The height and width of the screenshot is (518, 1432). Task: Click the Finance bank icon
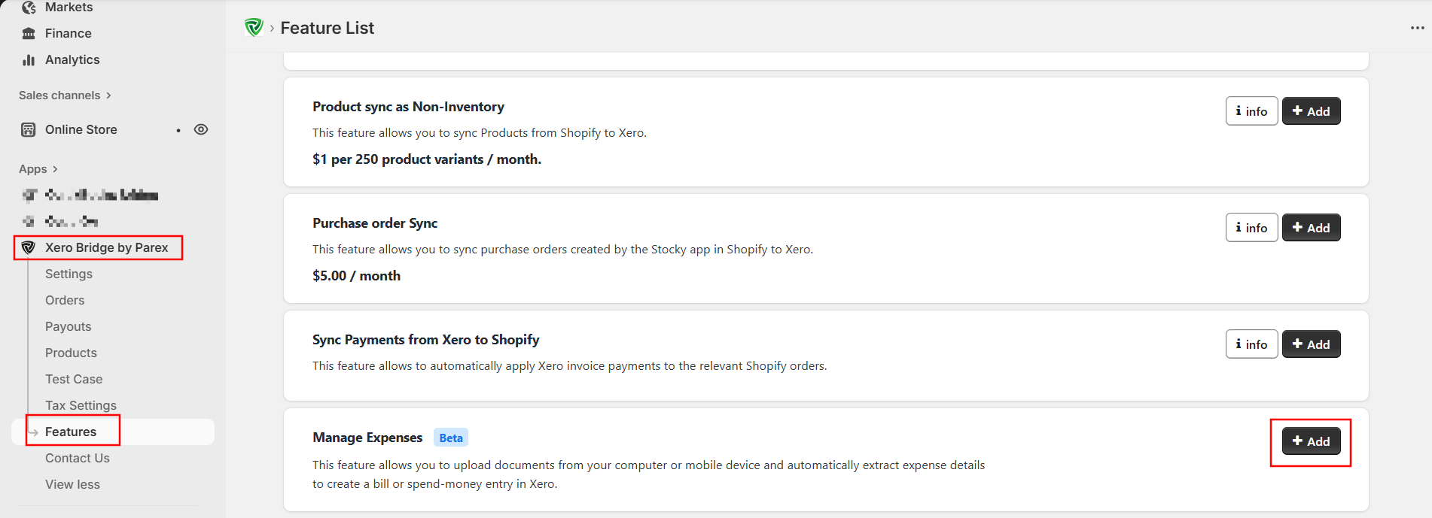29,34
